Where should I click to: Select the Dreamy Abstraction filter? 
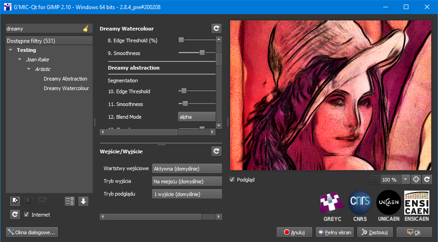pos(65,79)
